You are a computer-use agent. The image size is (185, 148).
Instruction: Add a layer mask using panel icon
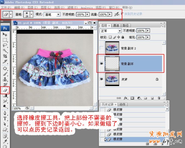tap(132, 98)
